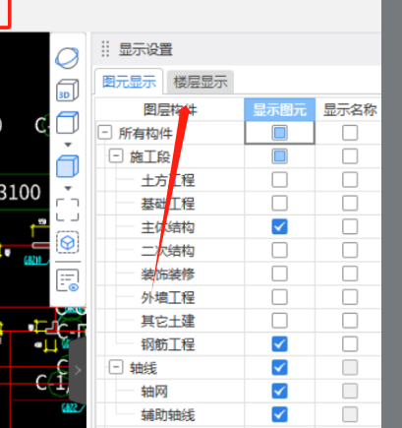Select the 土方工程 row label
402x428 pixels.
[168, 180]
